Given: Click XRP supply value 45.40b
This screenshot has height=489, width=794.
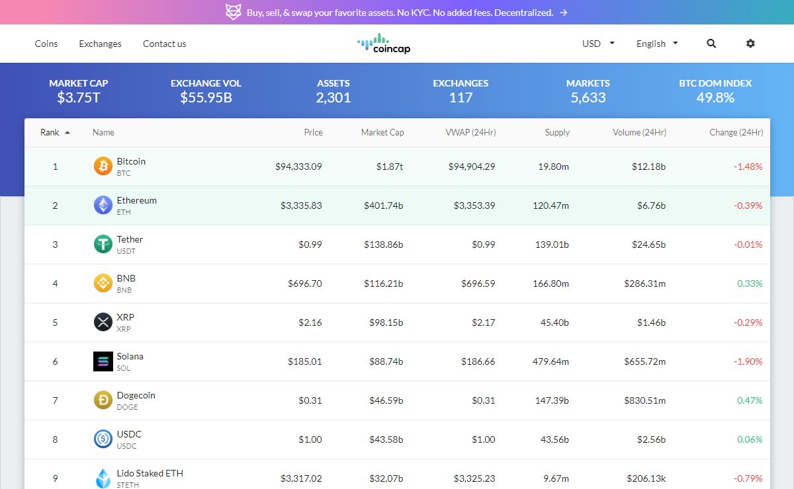Looking at the screenshot, I should coord(554,322).
